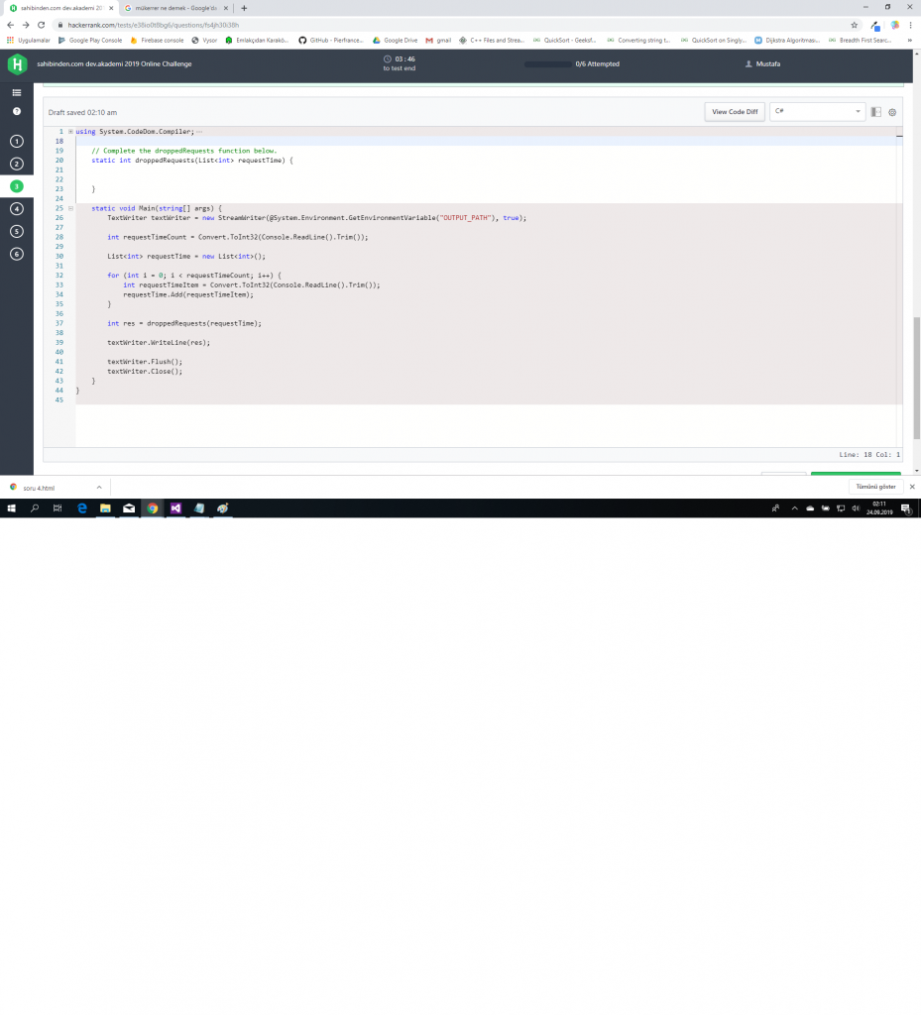Open soru 4.html download options arrow

[x=99, y=488]
